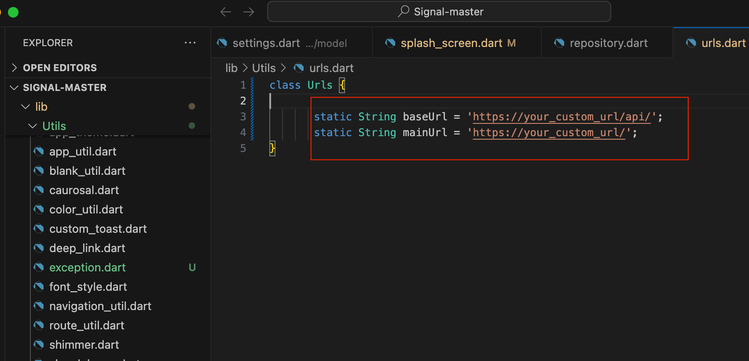
Task: Collapse the SIGNAL-MASTER project root
Action: pos(14,87)
